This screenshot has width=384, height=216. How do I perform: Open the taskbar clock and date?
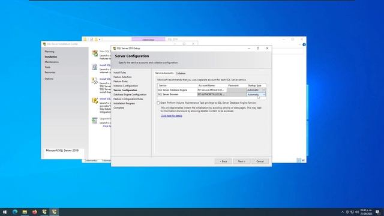[367, 212]
